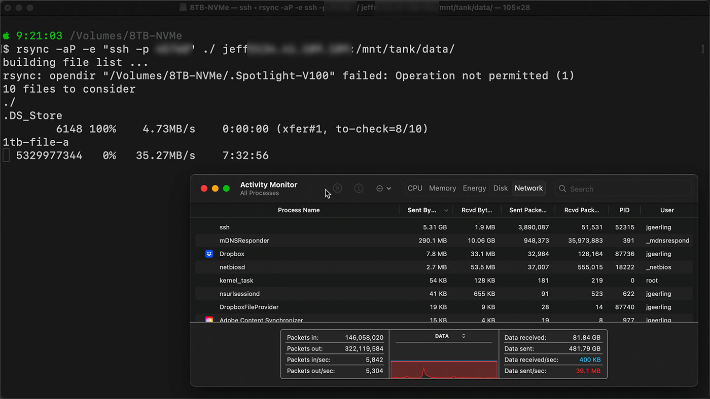The width and height of the screenshot is (710, 399).
Task: Select the ssh process row
Action: 444,227
